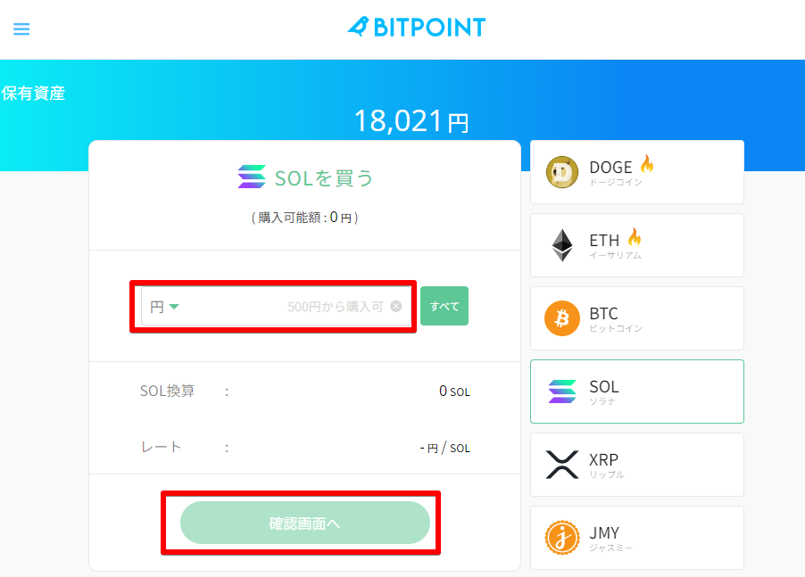
Task: Click the Solana icon in coin list
Action: point(562,392)
